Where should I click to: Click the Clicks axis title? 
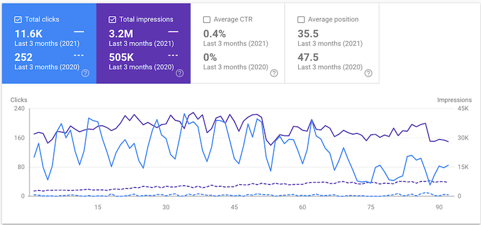click(x=19, y=100)
